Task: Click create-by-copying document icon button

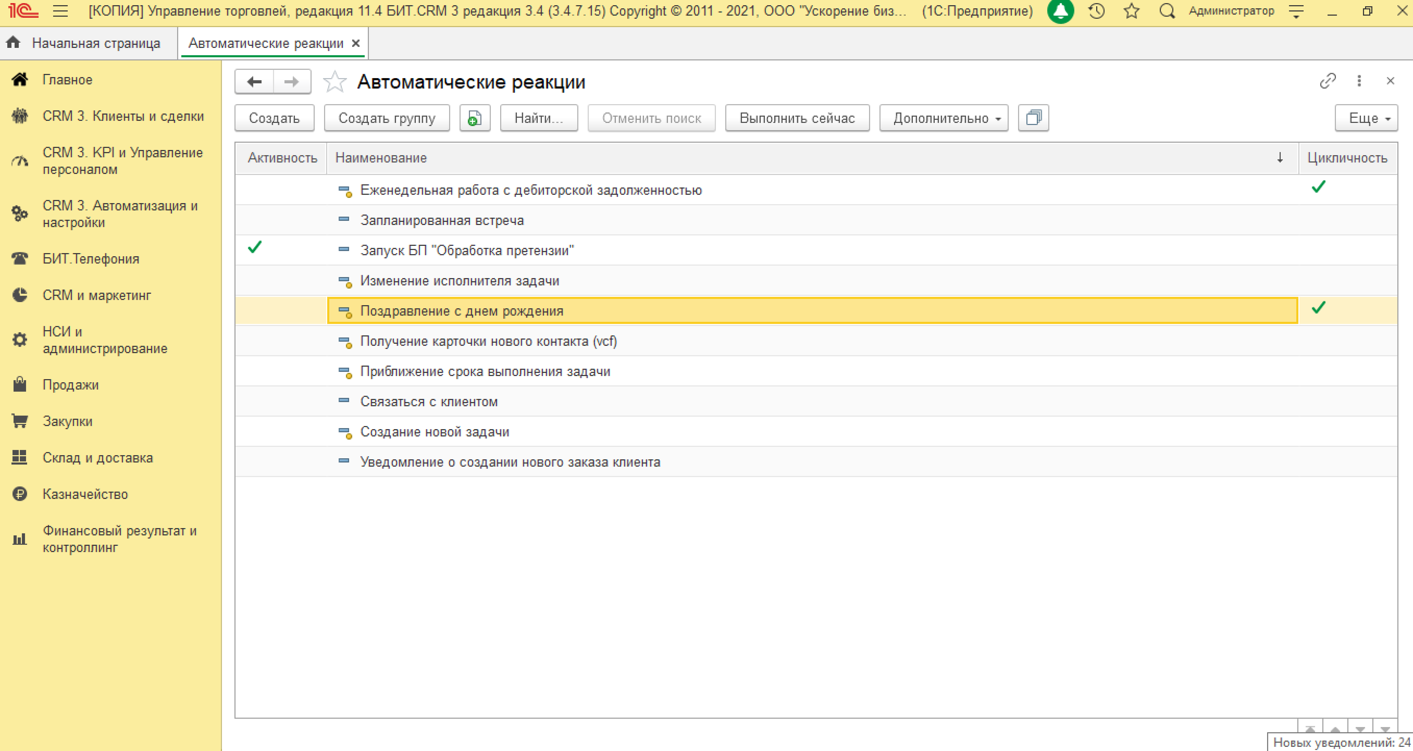Action: 474,118
